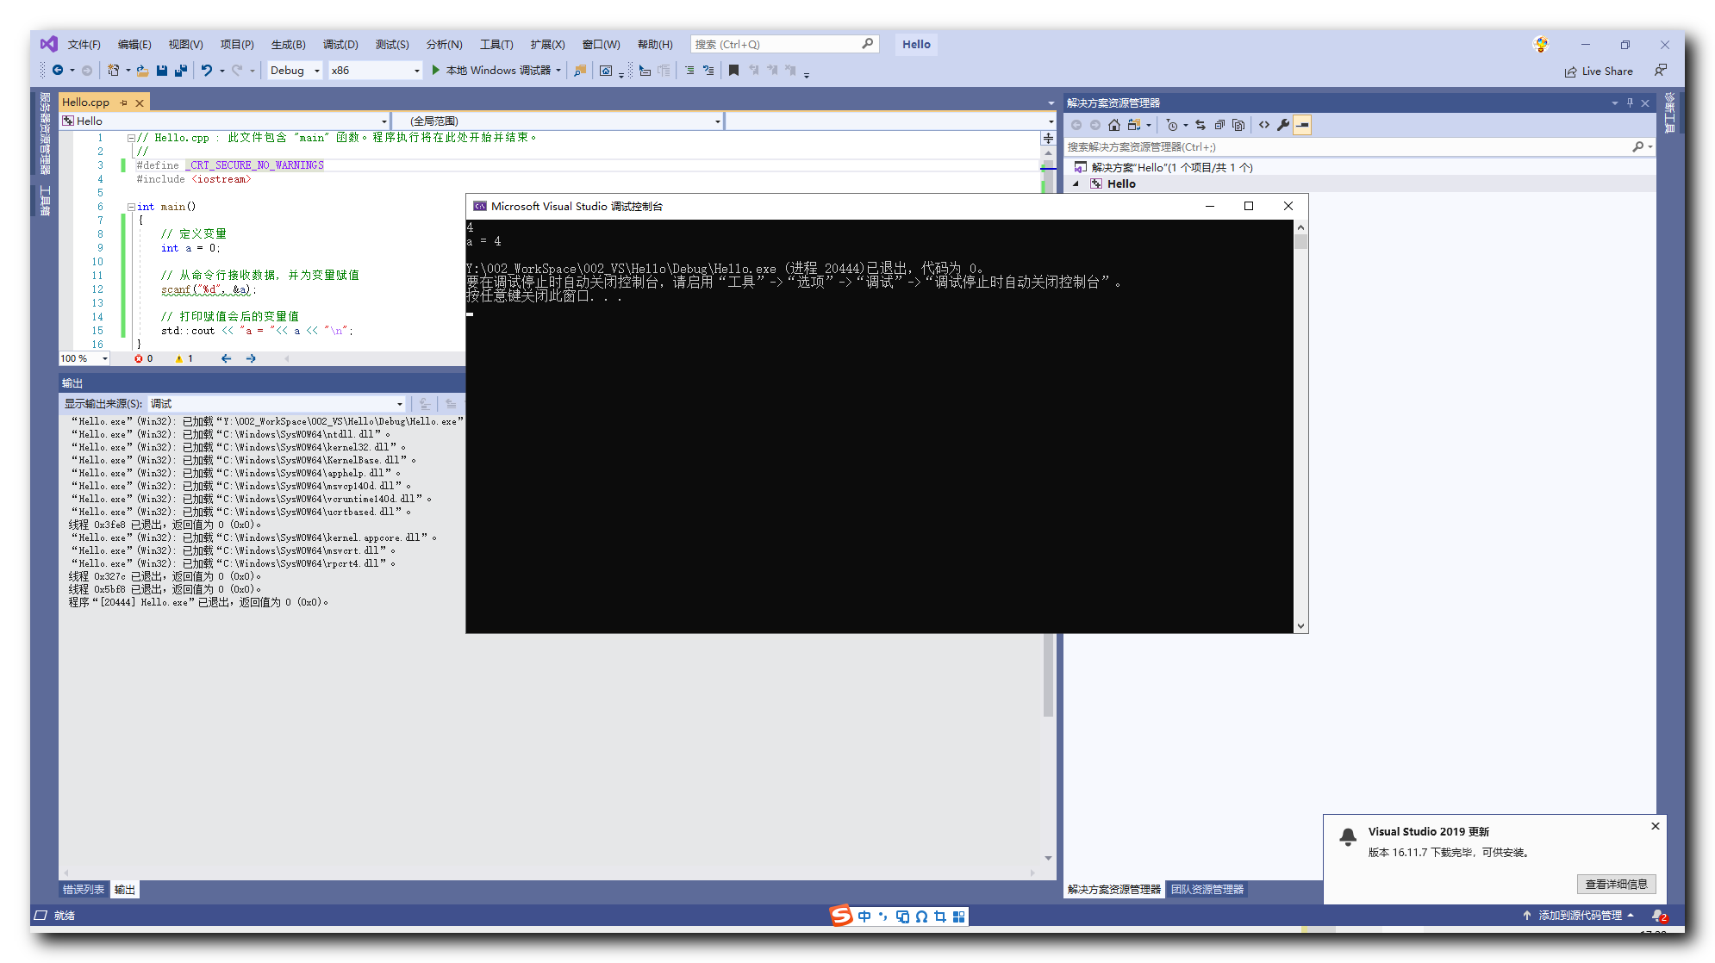
Task: Select the Properties wrench icon in Solution Explorer
Action: pos(1283,125)
